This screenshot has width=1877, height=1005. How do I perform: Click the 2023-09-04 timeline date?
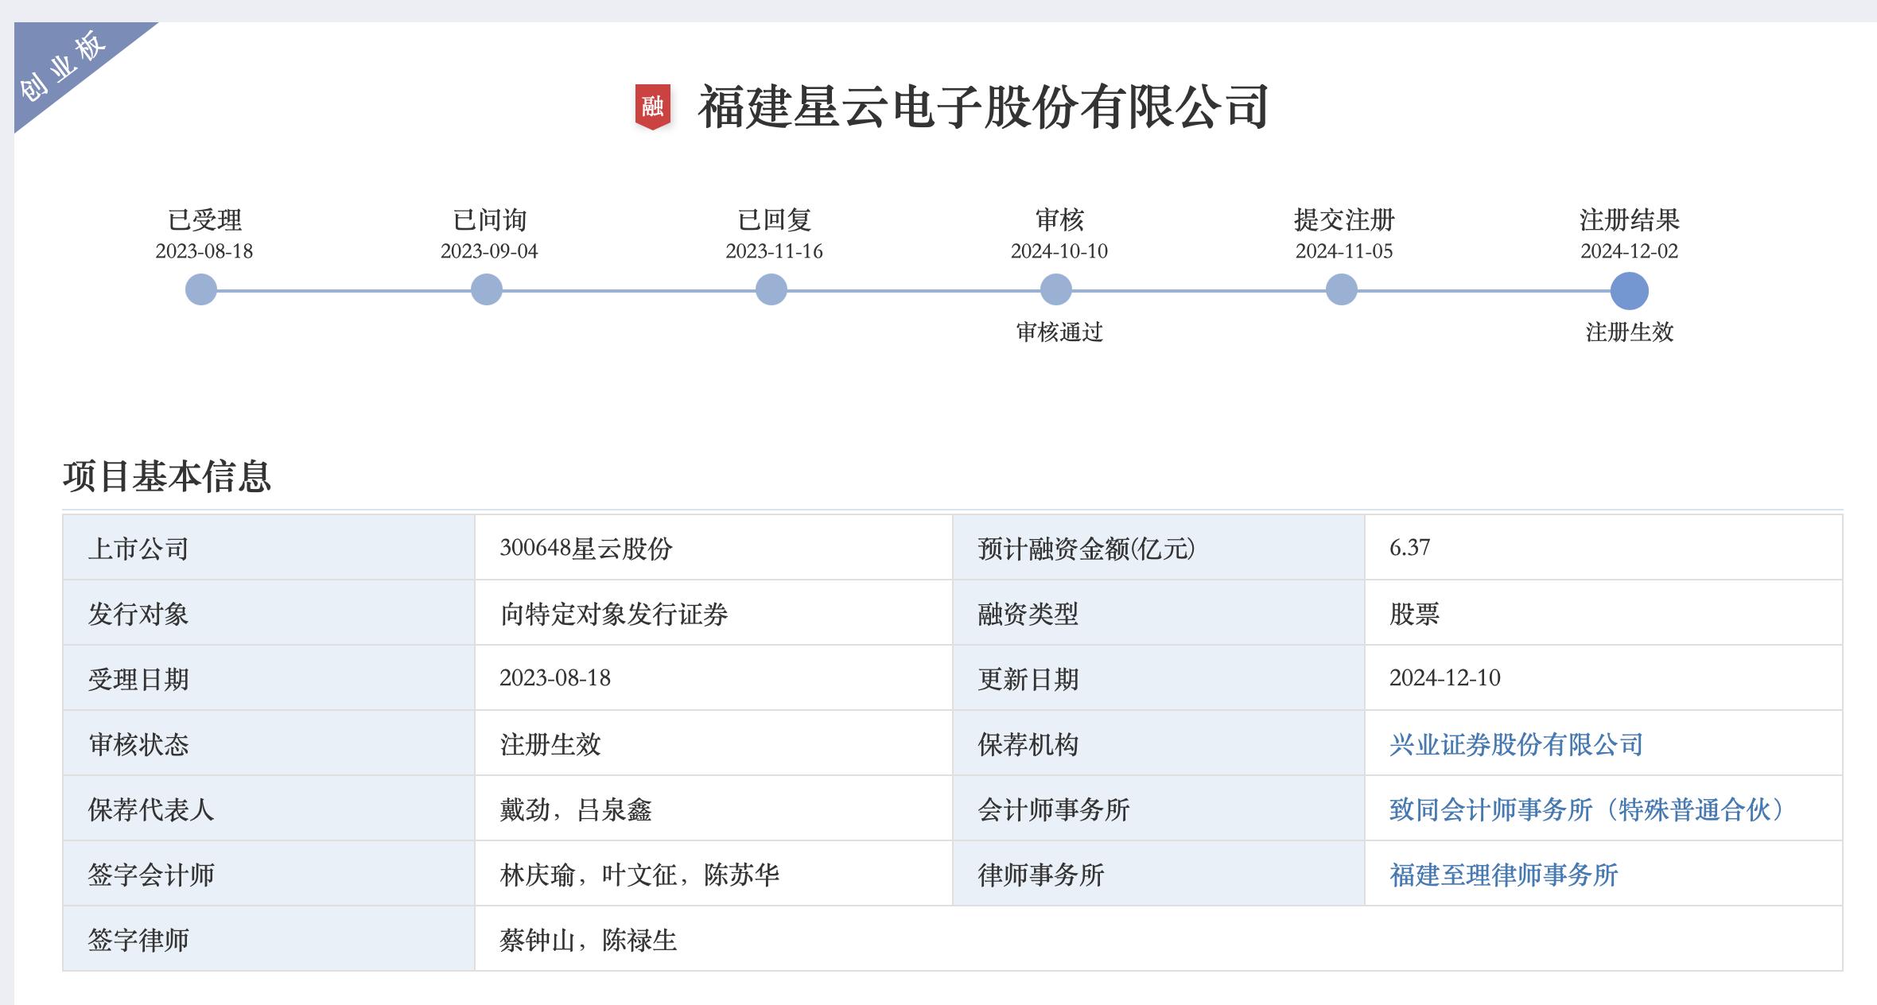tap(489, 251)
